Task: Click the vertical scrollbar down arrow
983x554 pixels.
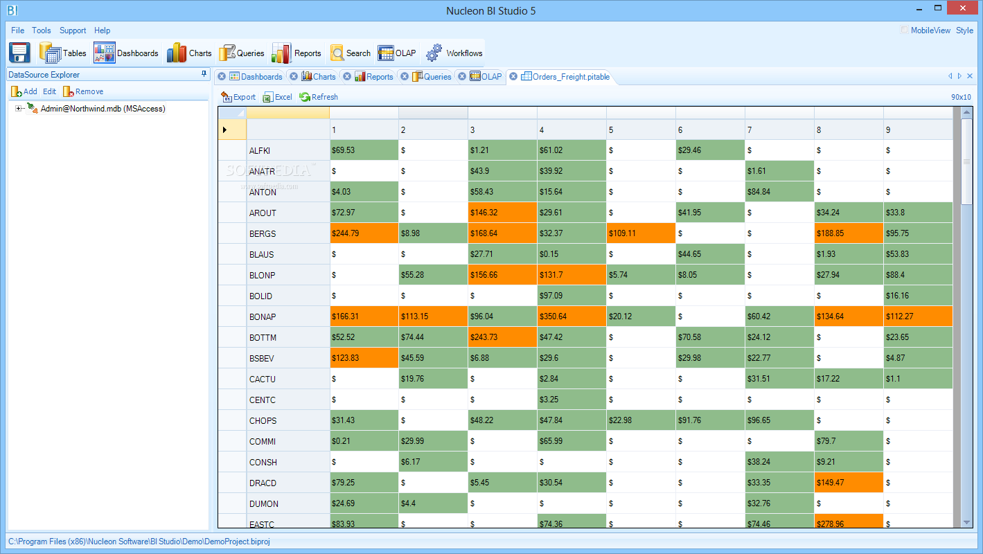Action: click(x=967, y=523)
